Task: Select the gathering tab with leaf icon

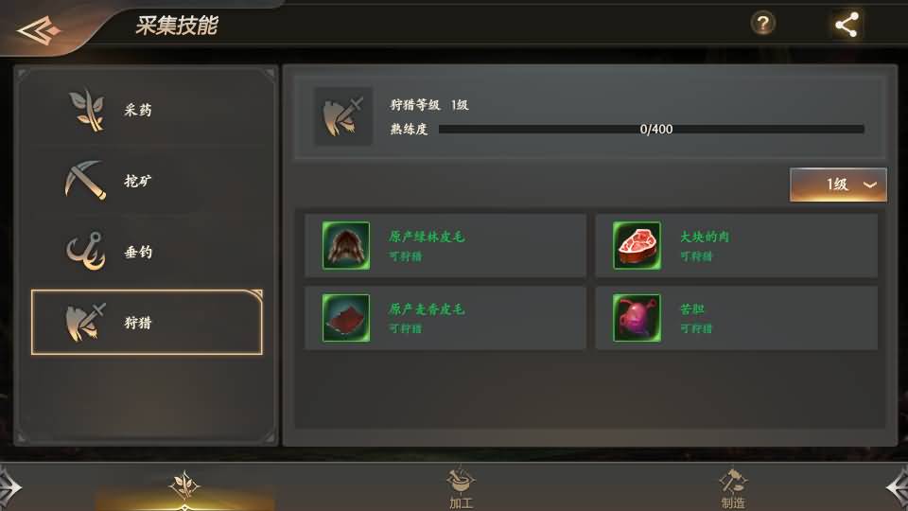Action: (x=184, y=486)
